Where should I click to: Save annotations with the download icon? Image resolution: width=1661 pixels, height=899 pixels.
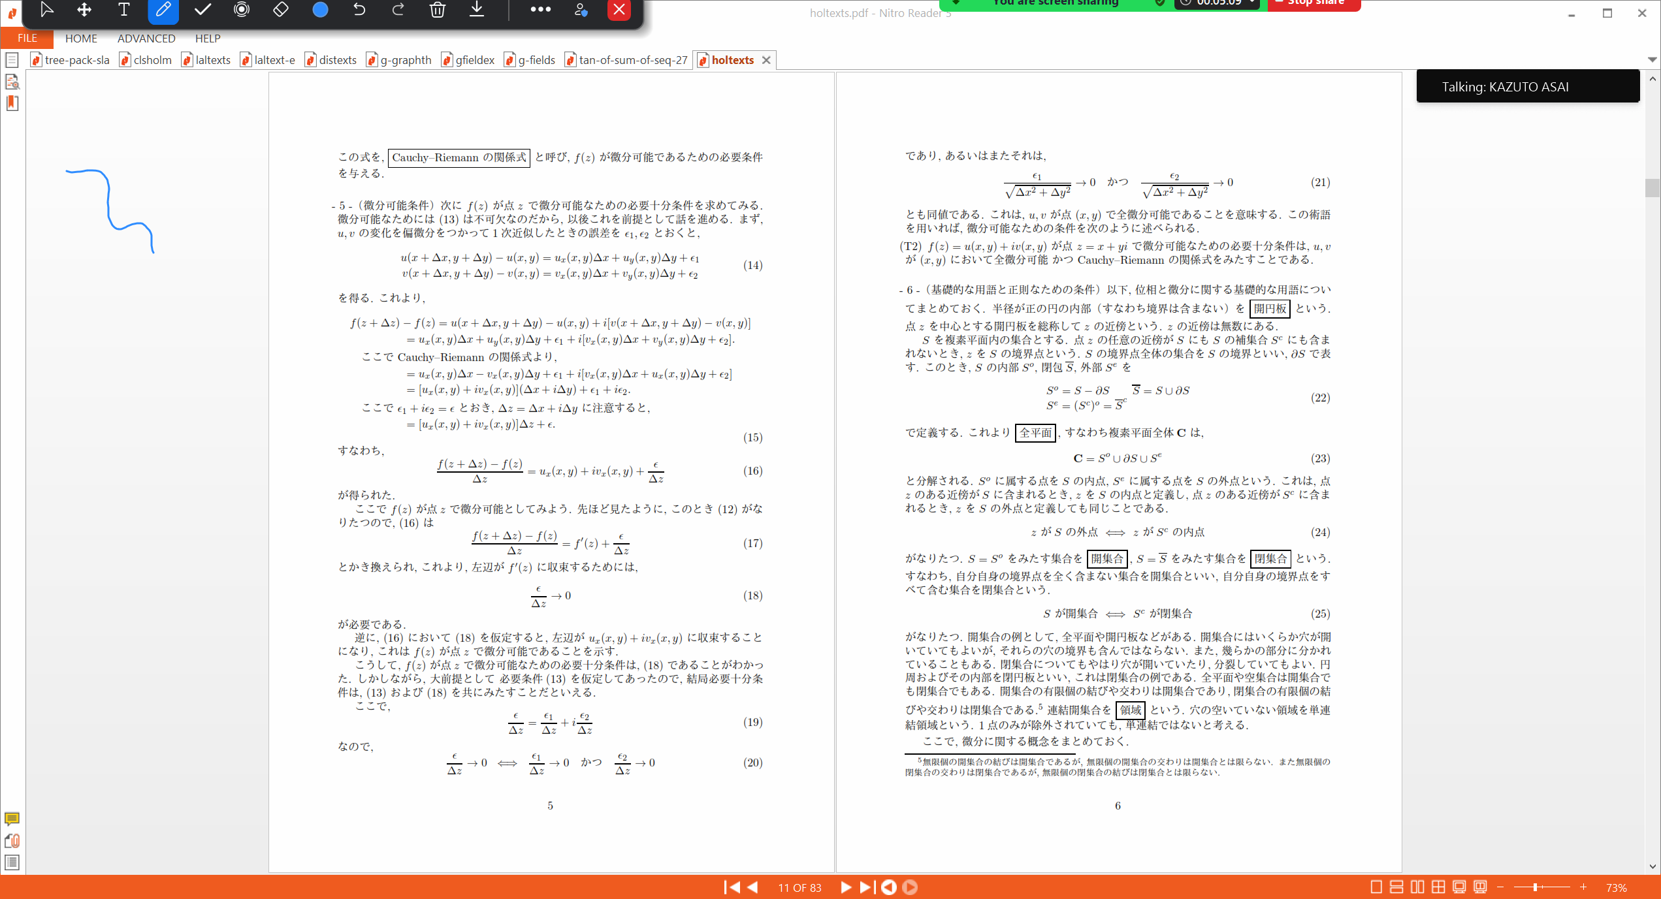[x=477, y=10]
